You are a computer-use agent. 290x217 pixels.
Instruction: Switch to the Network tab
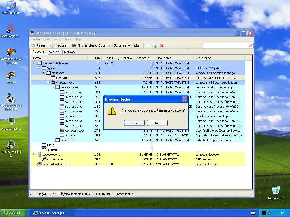pos(70,52)
